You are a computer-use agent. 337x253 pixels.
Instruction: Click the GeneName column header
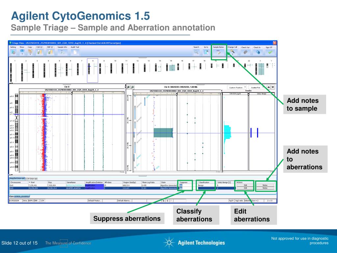[75, 183]
